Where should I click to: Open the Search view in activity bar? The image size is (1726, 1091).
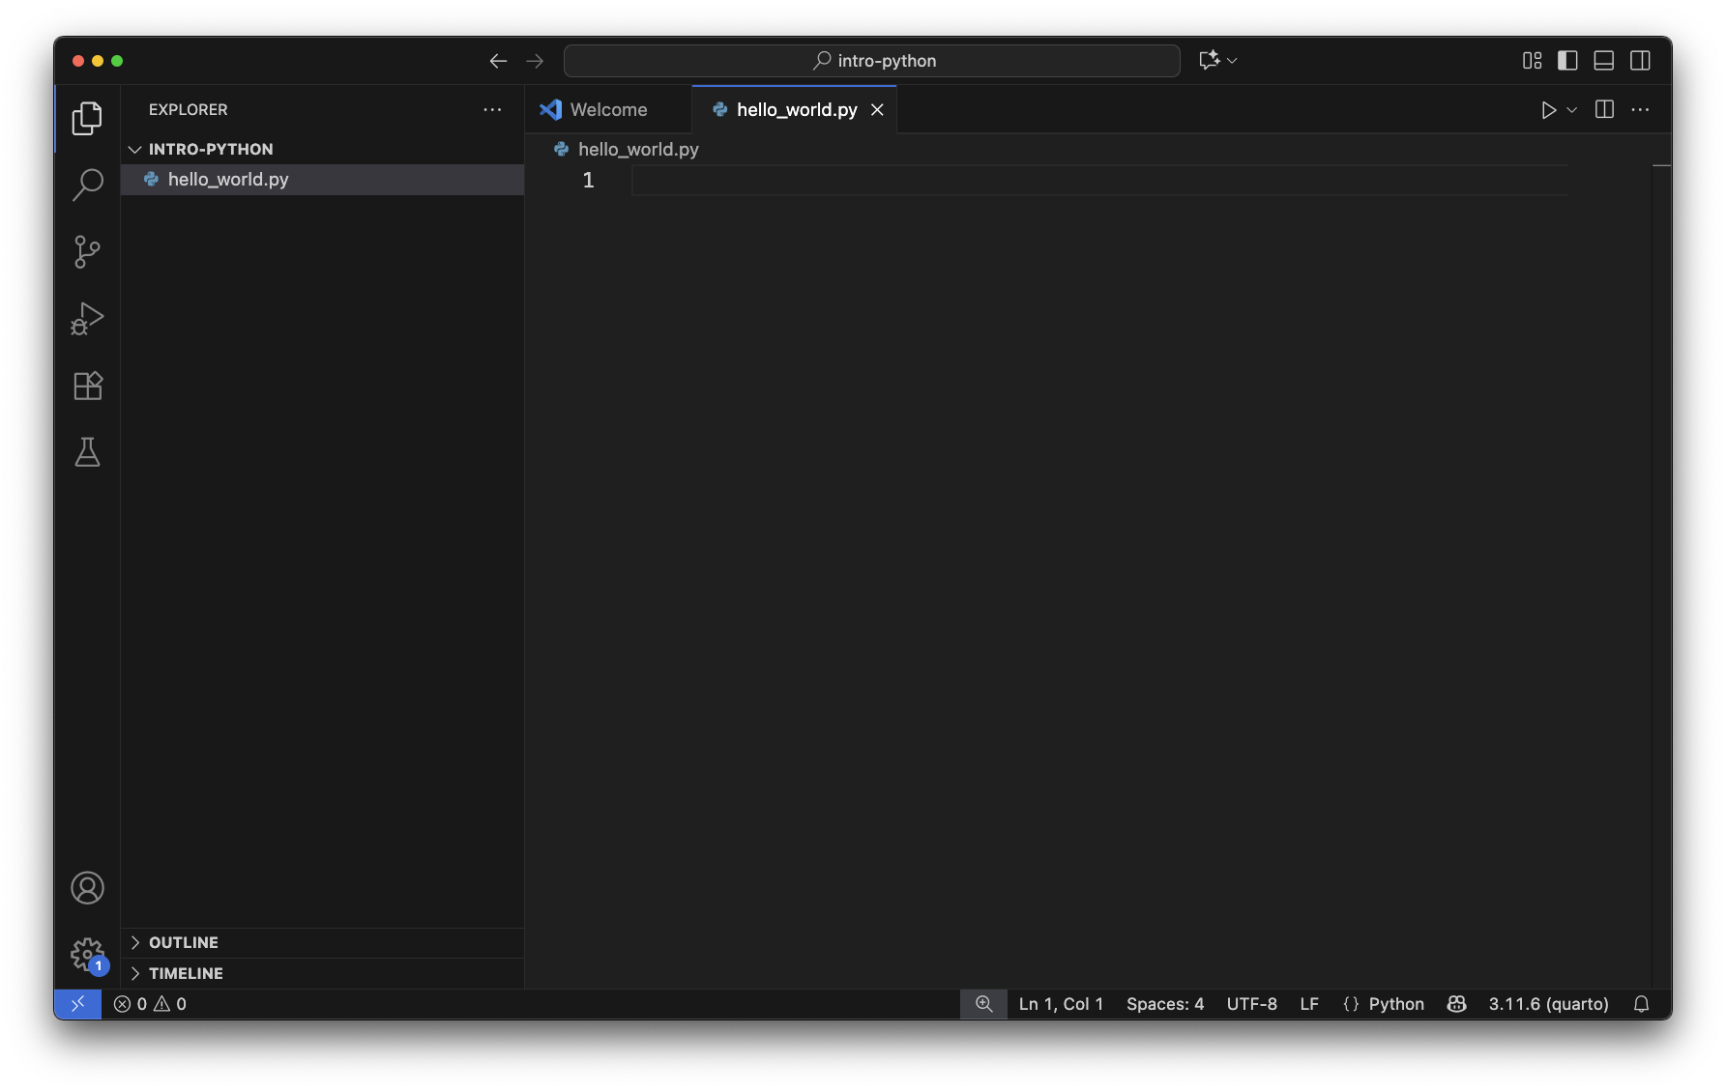[x=87, y=185]
